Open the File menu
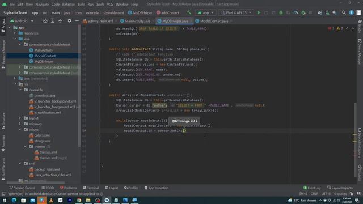This screenshot has height=204, width=363. pyautogui.click(x=12, y=4)
